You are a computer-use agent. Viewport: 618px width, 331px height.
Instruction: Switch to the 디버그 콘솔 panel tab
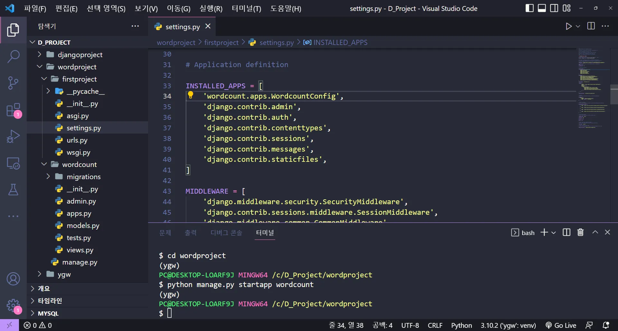point(226,232)
